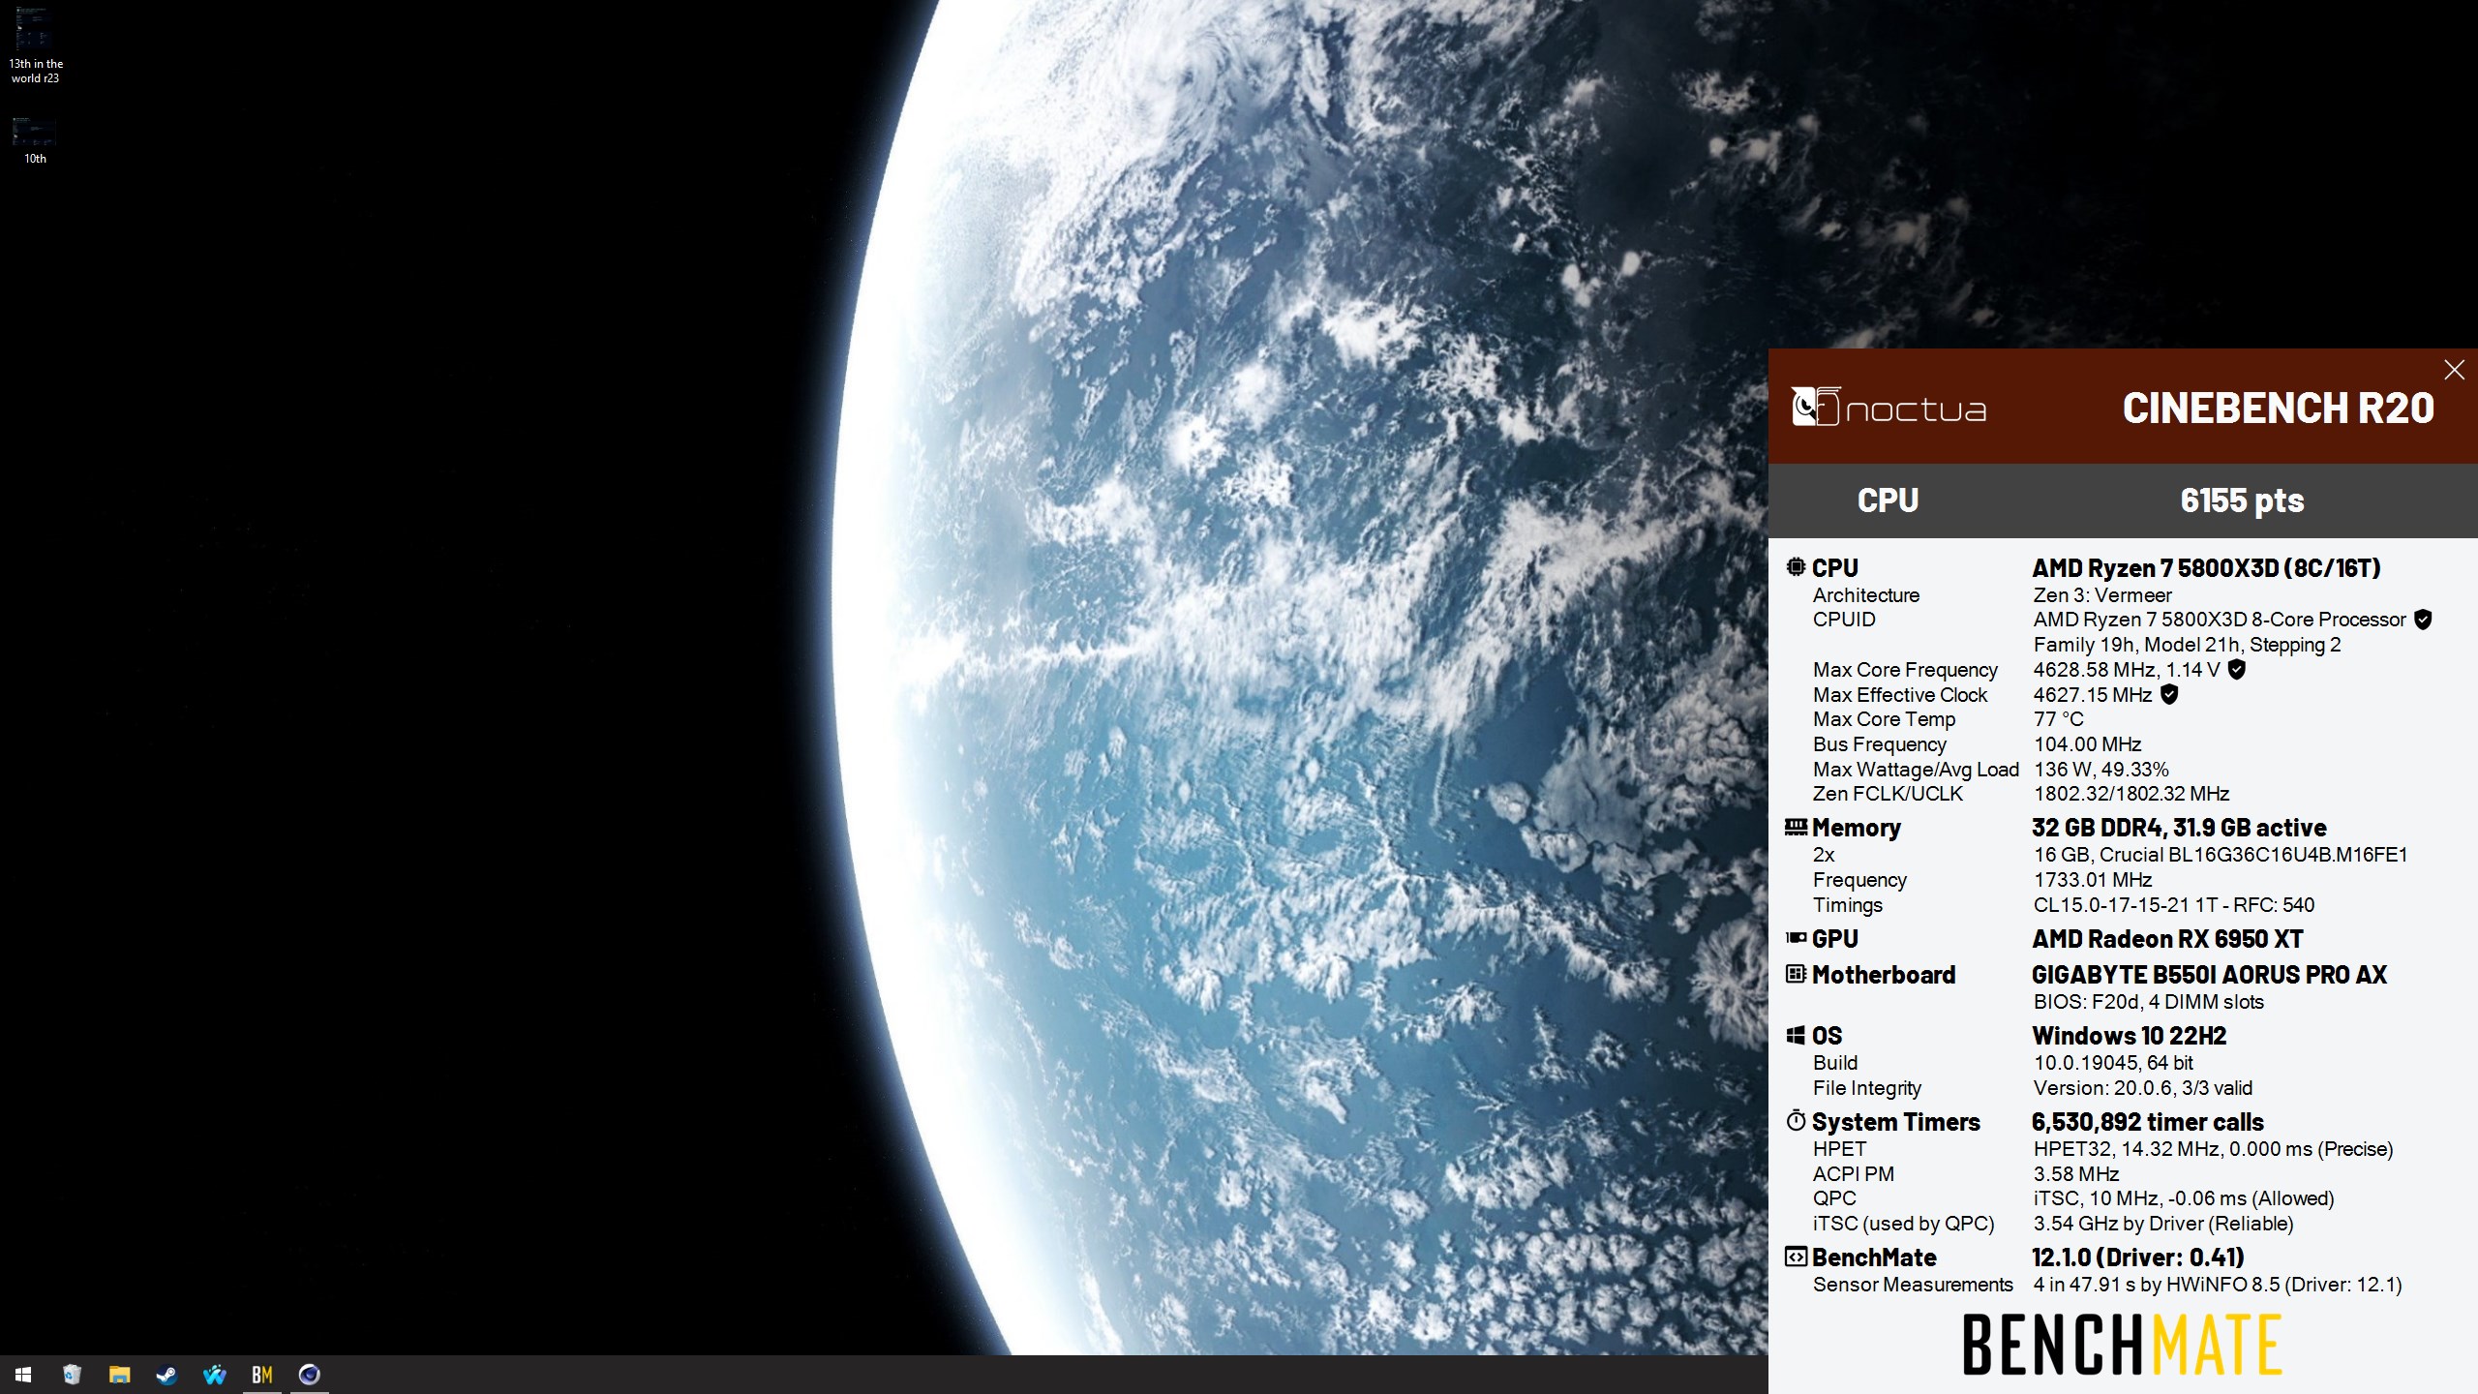Viewport: 2478px width, 1394px height.
Task: Open the Wallpaper Engine taskbar icon
Action: [214, 1375]
